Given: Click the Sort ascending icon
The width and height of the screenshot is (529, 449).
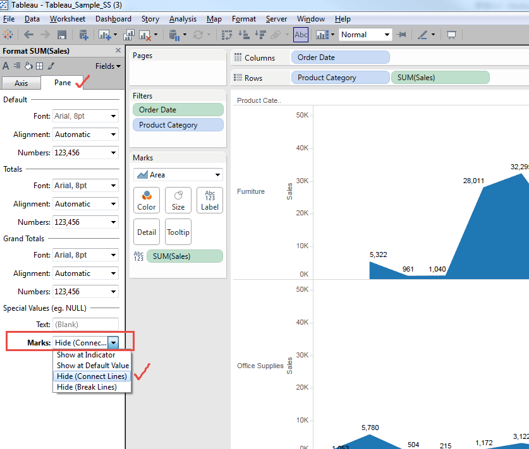Looking at the screenshot, I should click(243, 35).
